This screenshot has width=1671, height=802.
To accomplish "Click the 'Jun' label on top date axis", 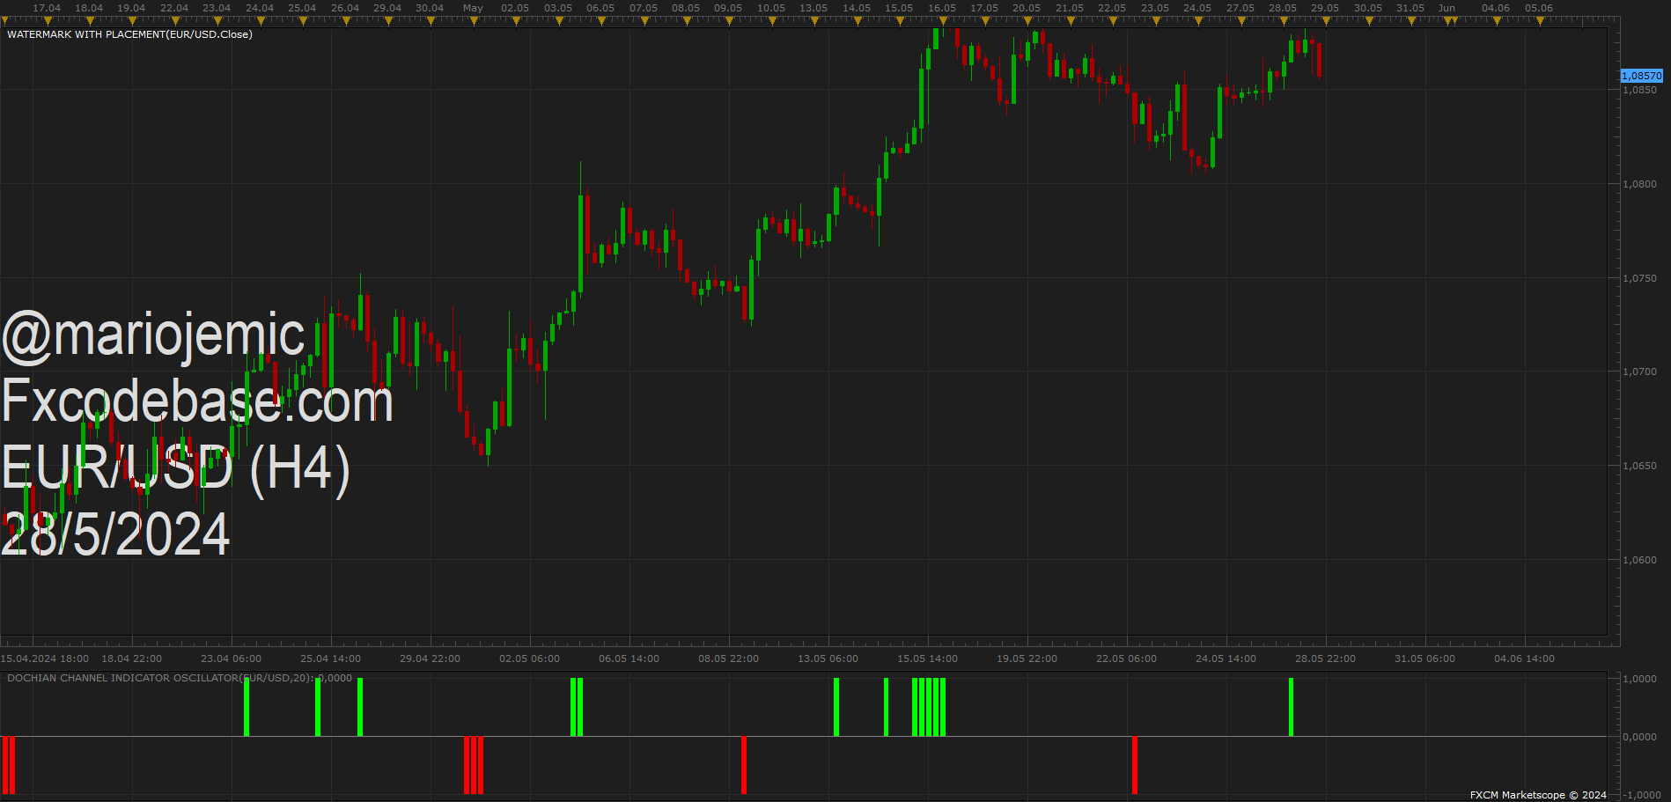I will (1446, 8).
